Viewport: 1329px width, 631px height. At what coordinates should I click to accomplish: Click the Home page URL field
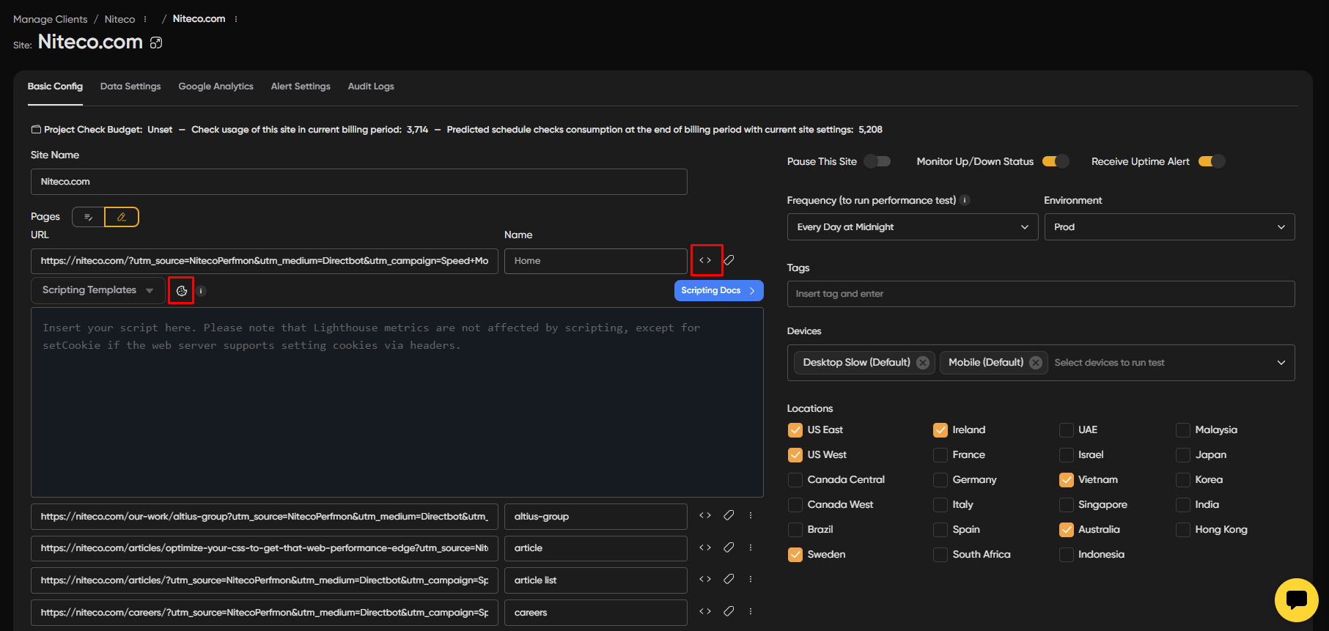point(265,261)
